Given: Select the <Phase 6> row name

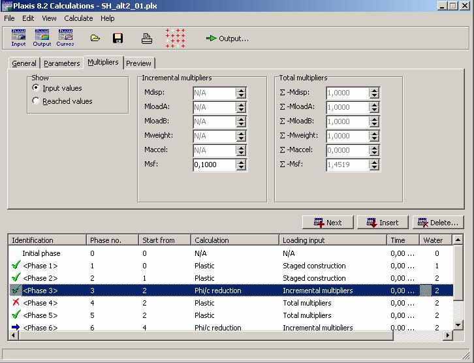Looking at the screenshot, I should pos(40,327).
